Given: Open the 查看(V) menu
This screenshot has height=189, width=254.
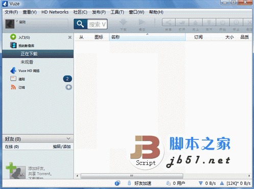Looking at the screenshot, I should pos(30,12).
